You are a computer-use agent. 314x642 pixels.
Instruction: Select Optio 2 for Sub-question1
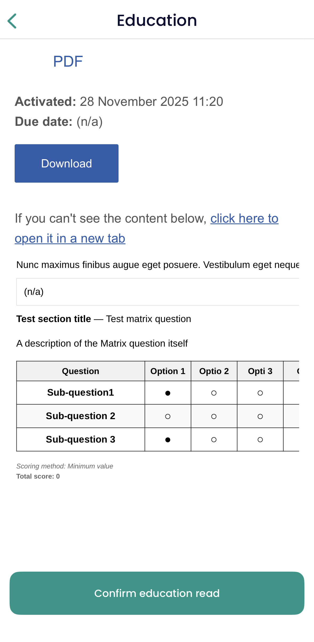tap(214, 393)
